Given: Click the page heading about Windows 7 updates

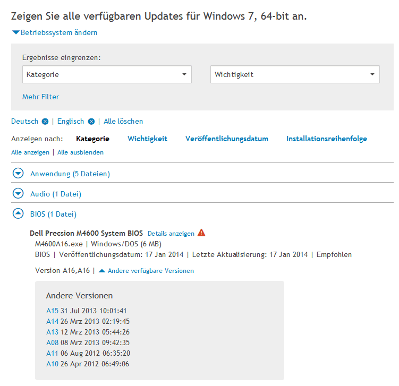Looking at the screenshot, I should (x=159, y=16).
